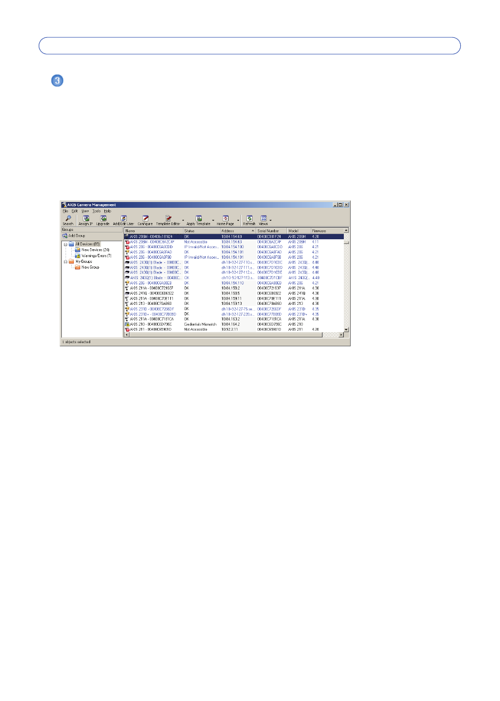Image resolution: width=500 pixels, height=701 pixels.
Task: Select row AXIS 231D - 00408C7266DF
Action: 234,309
